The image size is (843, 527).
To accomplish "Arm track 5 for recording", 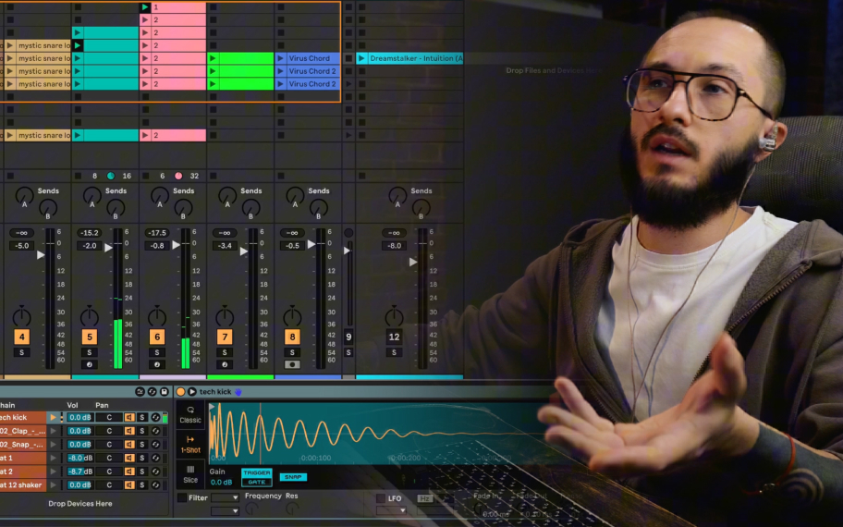I will pyautogui.click(x=90, y=364).
